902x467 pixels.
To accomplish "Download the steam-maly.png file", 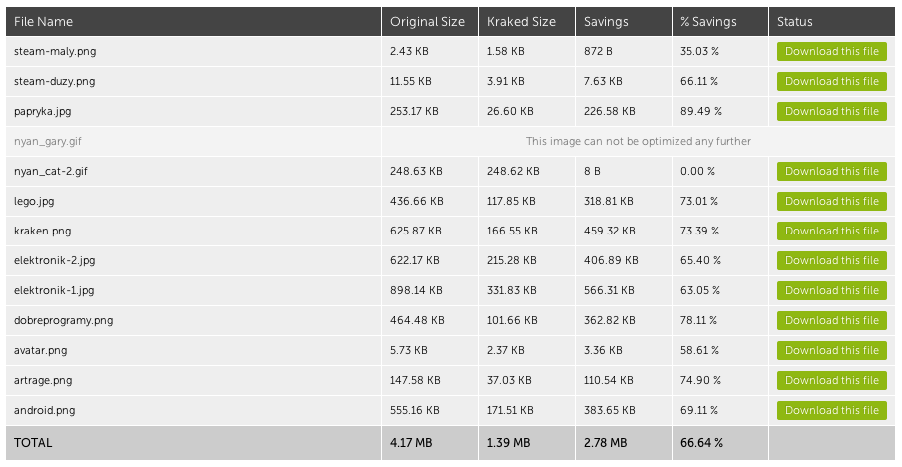I will pyautogui.click(x=832, y=51).
